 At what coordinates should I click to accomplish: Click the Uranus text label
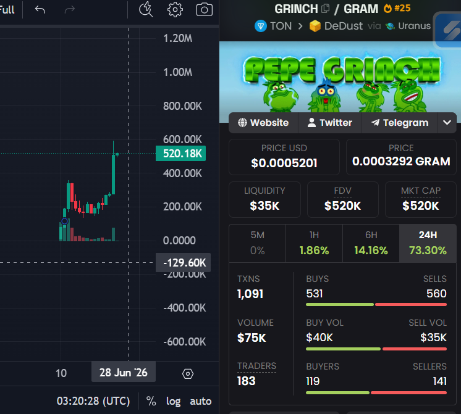414,26
